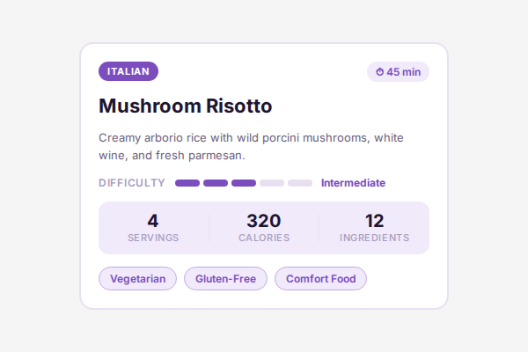Click the recipe description about arborio rice
The width and height of the screenshot is (528, 352).
point(251,146)
